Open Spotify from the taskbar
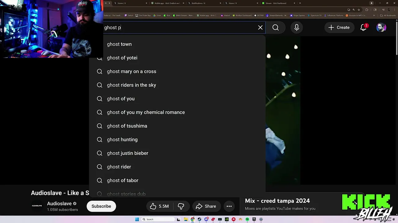Viewport: 398px width, 223px height. 247,219
